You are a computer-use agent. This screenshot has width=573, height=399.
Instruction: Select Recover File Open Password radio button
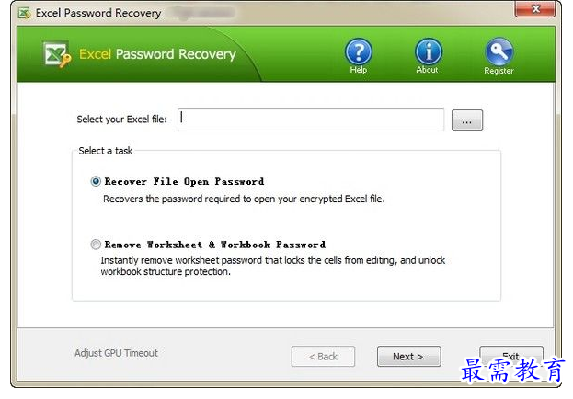coord(96,181)
